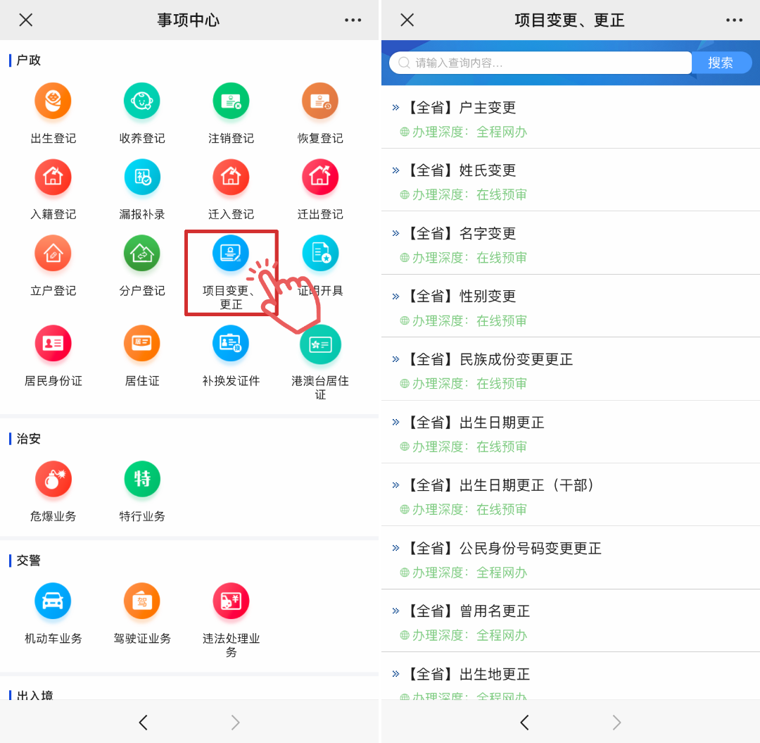Expand the 【全省】曾用名更正 item
Viewport: 760px width, 743px height.
pyautogui.click(x=495, y=611)
